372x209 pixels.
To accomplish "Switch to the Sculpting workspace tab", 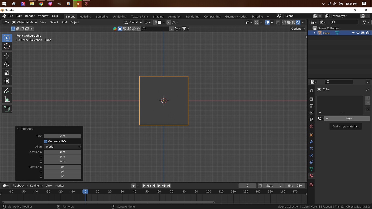I will pos(102,16).
